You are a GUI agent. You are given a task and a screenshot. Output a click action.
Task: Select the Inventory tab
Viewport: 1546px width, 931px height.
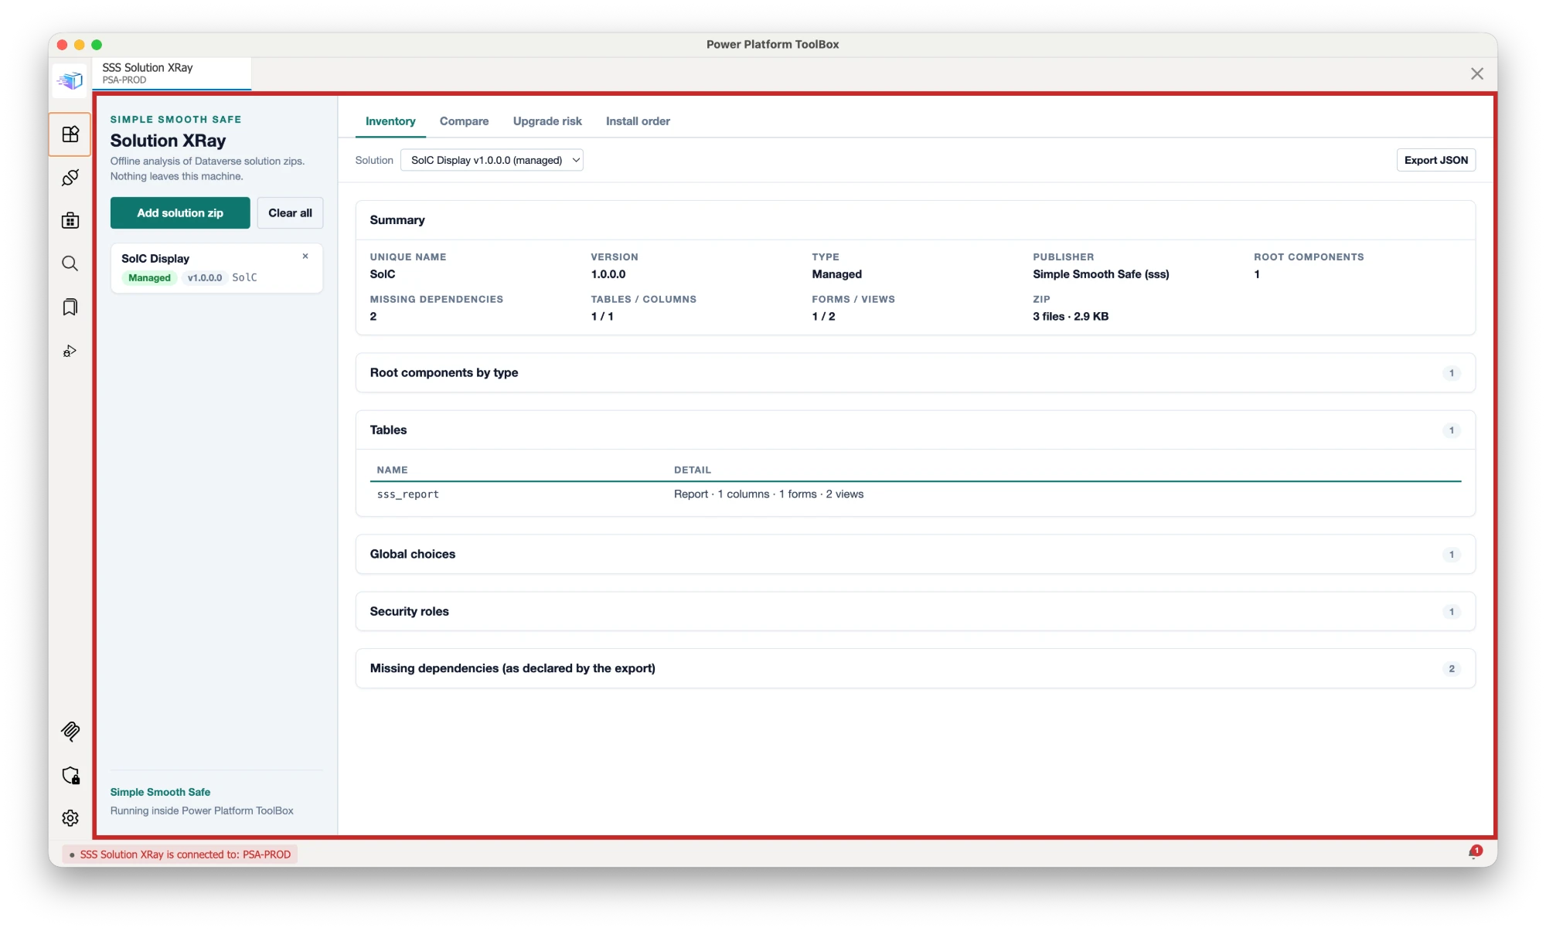[390, 121]
